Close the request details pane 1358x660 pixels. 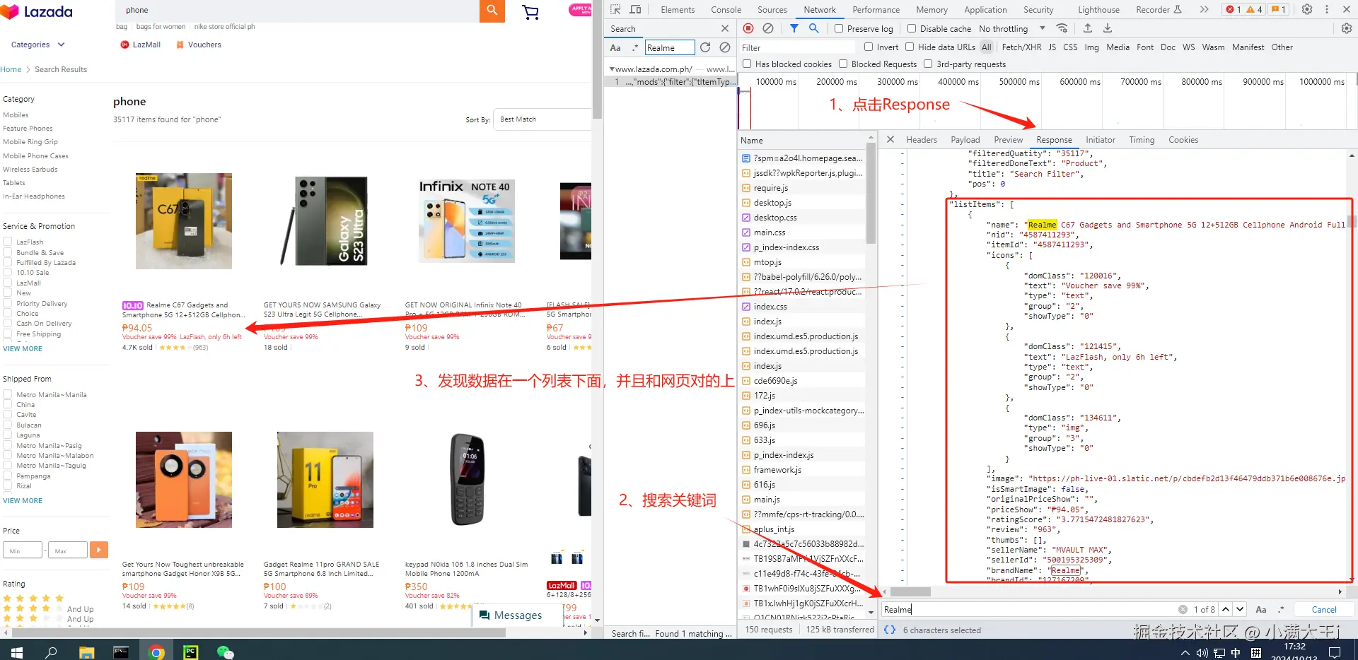[x=890, y=139]
